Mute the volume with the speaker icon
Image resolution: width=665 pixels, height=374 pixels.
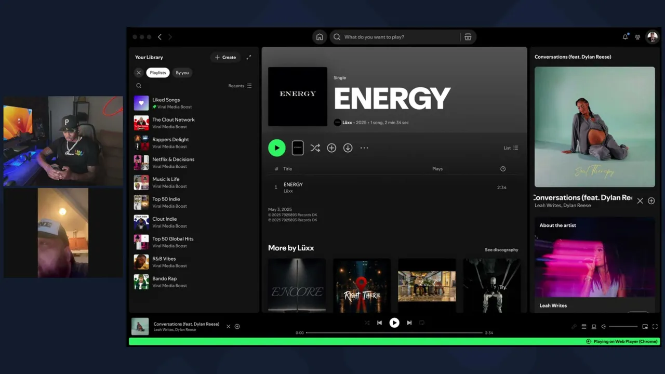604,327
